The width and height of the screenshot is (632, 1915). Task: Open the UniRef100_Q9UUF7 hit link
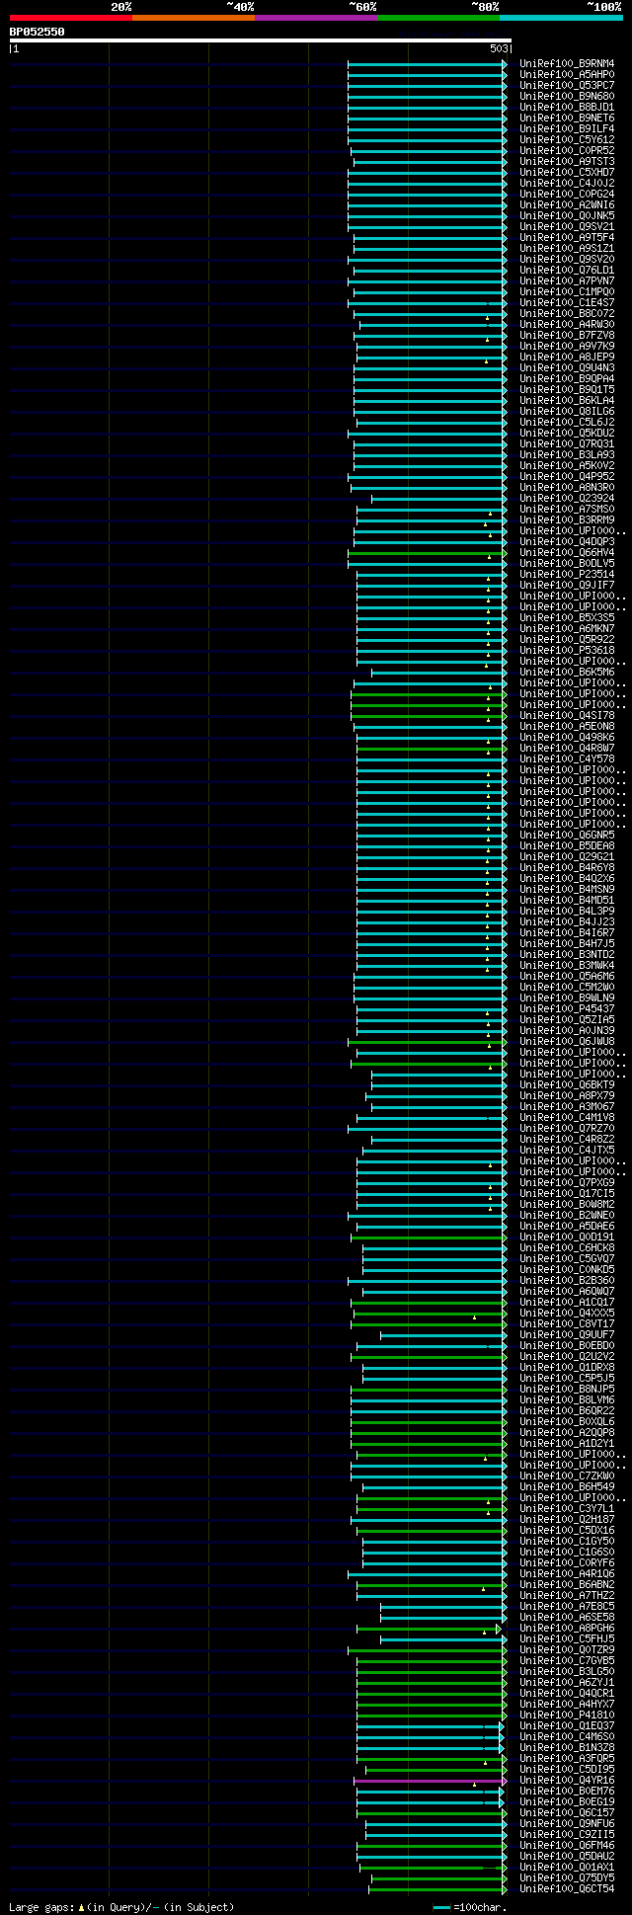pyautogui.click(x=567, y=1335)
